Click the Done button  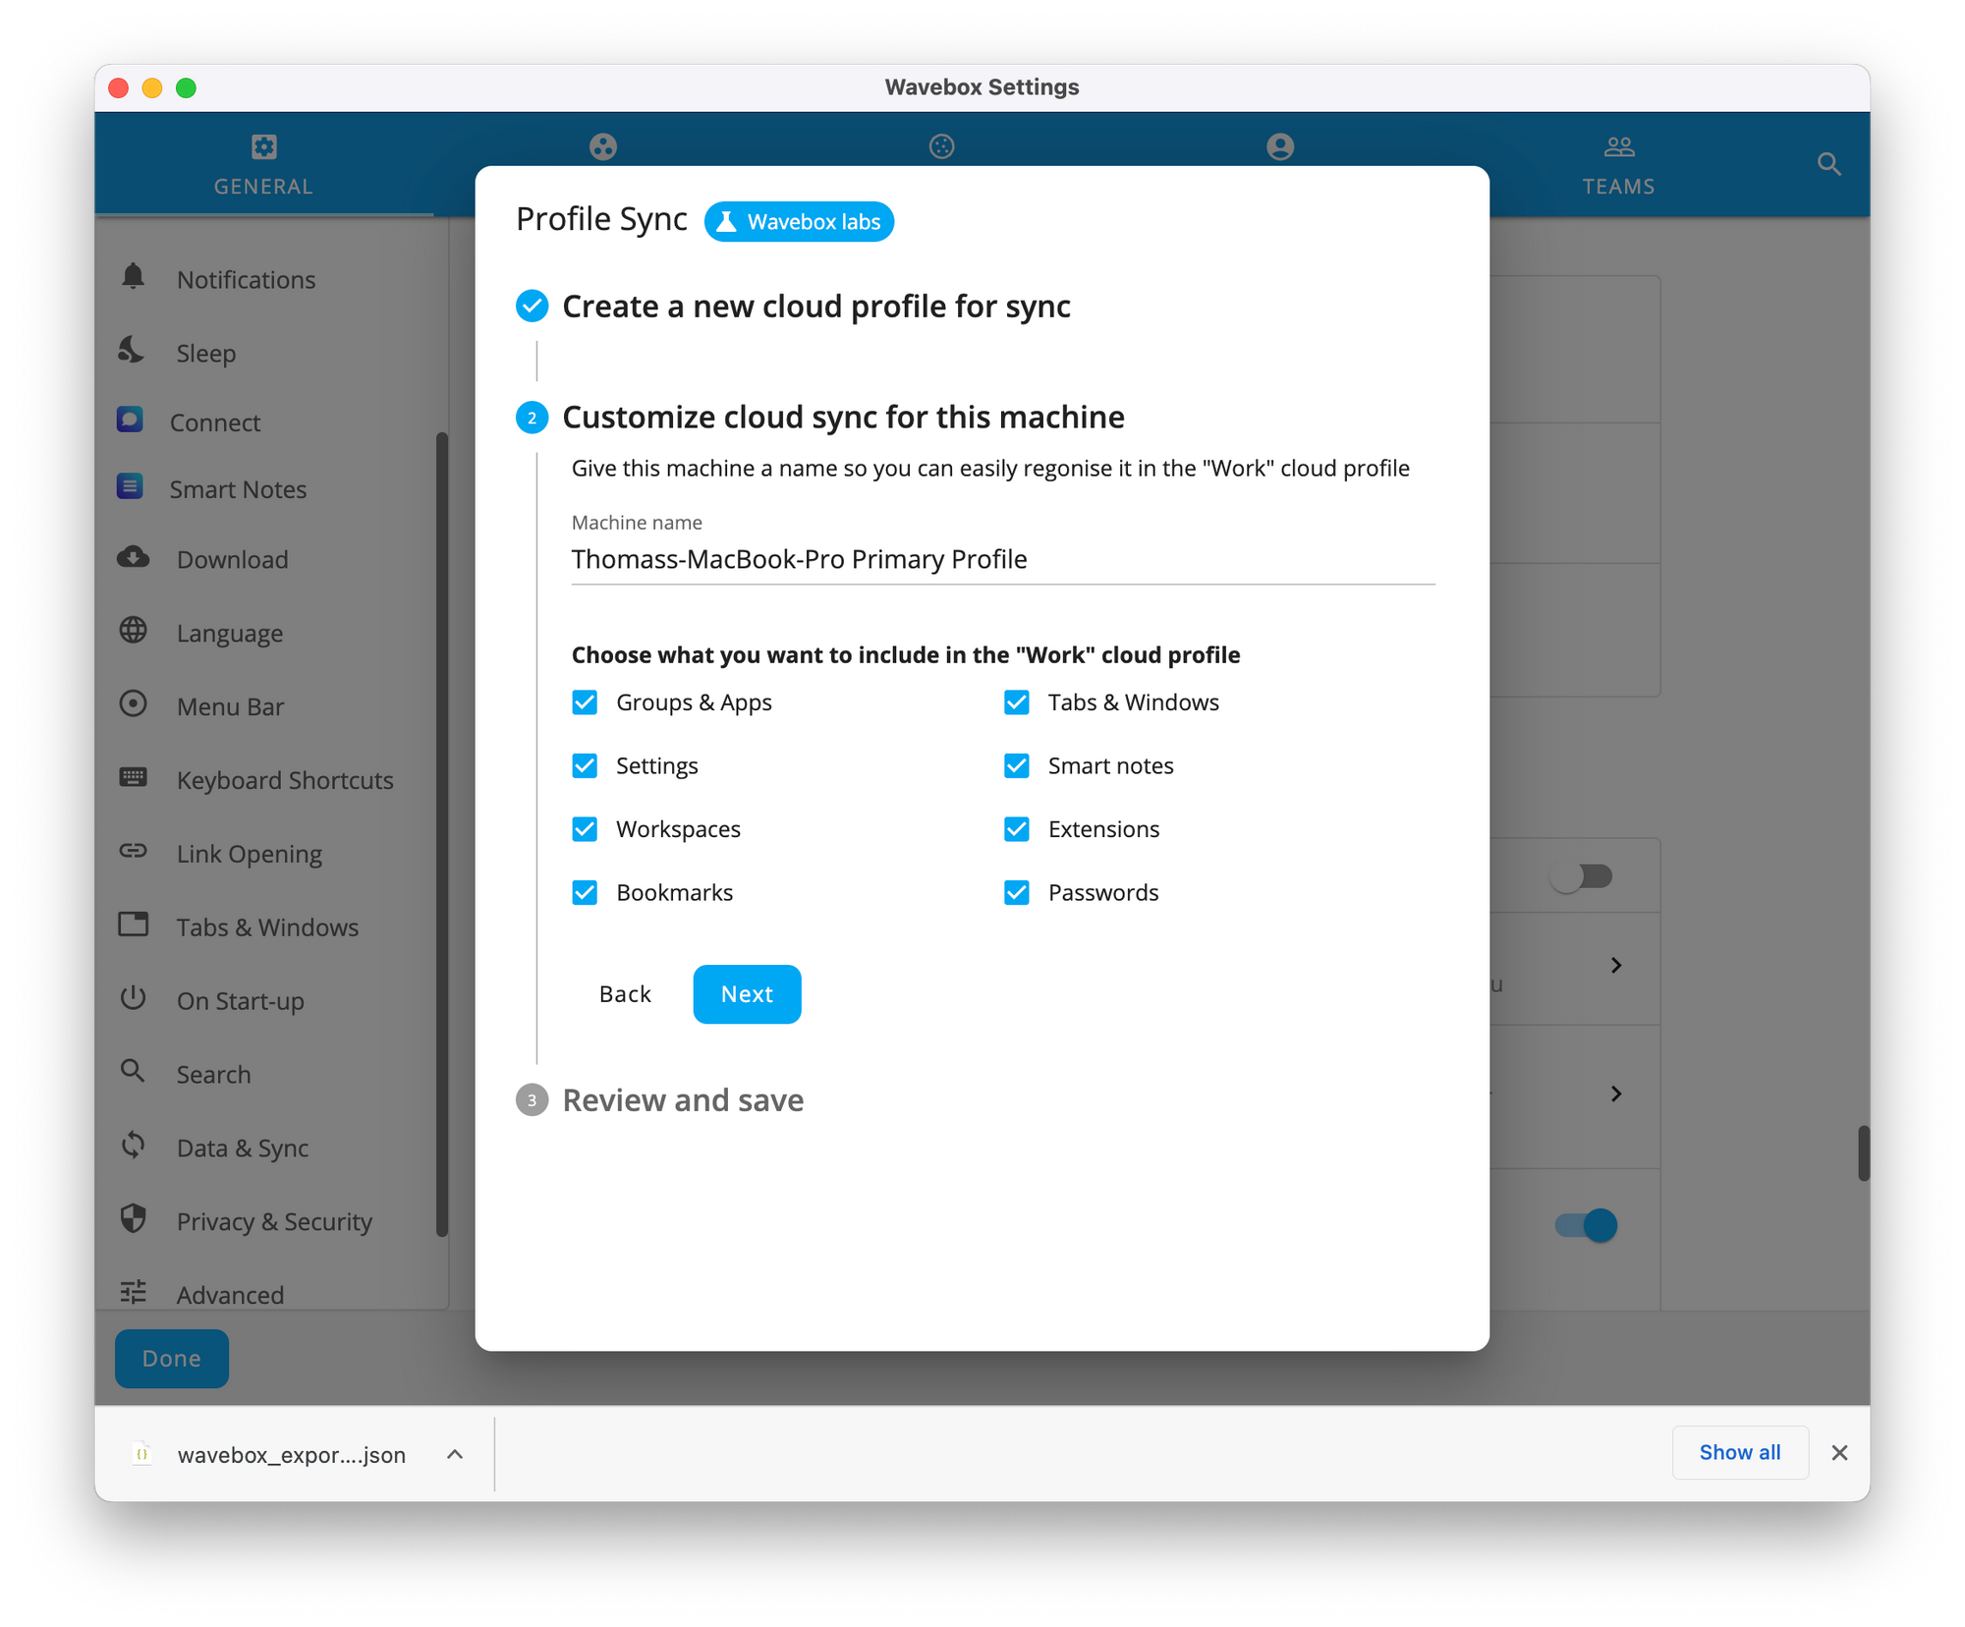(172, 1359)
